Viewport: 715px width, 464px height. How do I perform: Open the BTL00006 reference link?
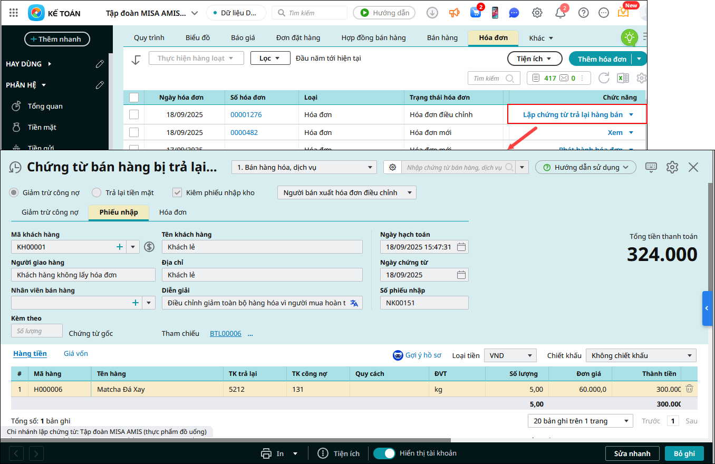(x=225, y=333)
